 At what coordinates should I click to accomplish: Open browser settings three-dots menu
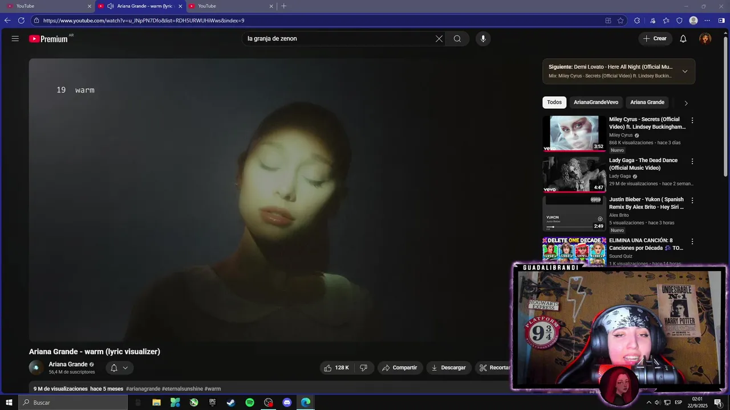point(707,20)
